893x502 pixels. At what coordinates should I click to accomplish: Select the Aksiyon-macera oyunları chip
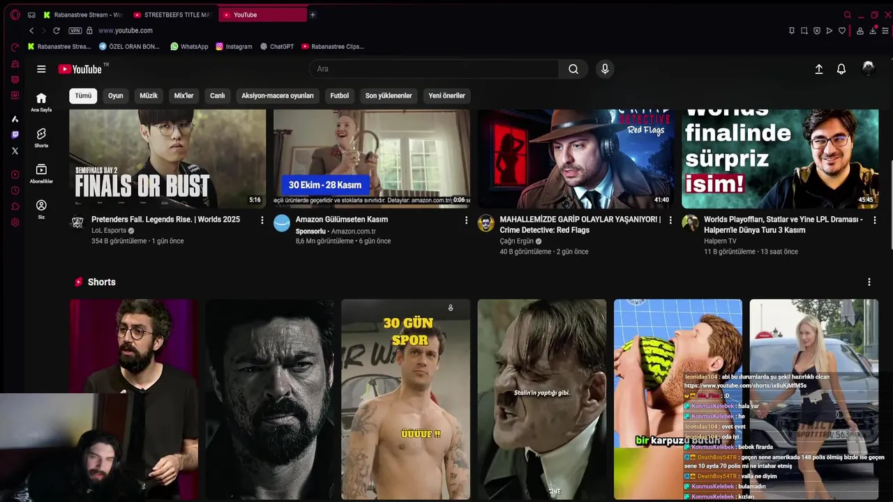pyautogui.click(x=278, y=96)
